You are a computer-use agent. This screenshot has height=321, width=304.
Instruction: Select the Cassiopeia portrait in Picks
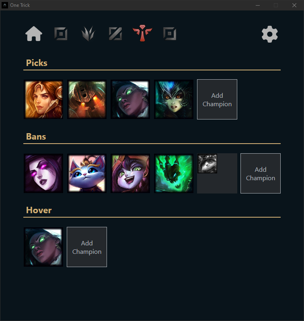pos(174,99)
